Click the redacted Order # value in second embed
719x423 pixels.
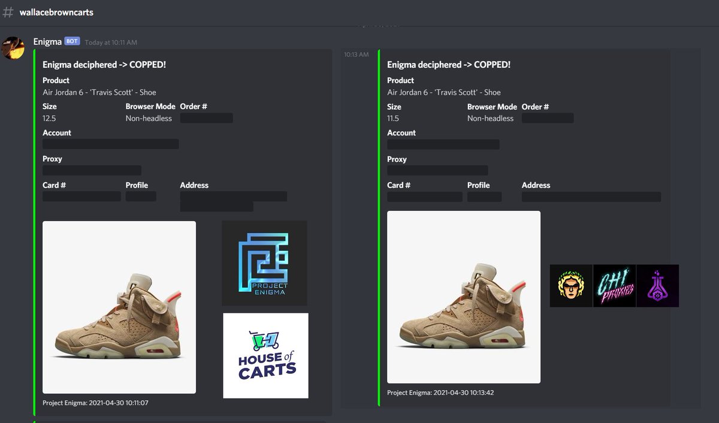(548, 118)
